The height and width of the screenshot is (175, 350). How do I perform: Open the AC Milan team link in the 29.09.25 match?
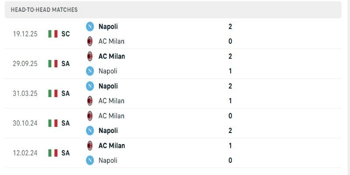(112, 56)
